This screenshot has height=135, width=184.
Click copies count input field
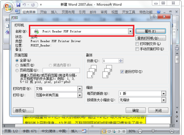coord(111,61)
